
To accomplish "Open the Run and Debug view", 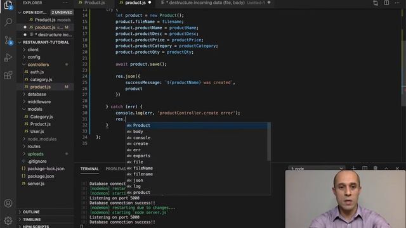I will (x=8, y=58).
